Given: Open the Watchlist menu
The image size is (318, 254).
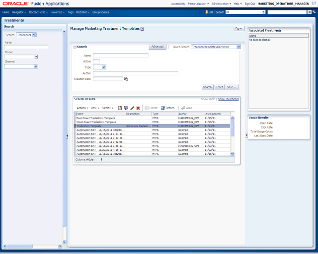Looking at the screenshot, I should (82, 12).
